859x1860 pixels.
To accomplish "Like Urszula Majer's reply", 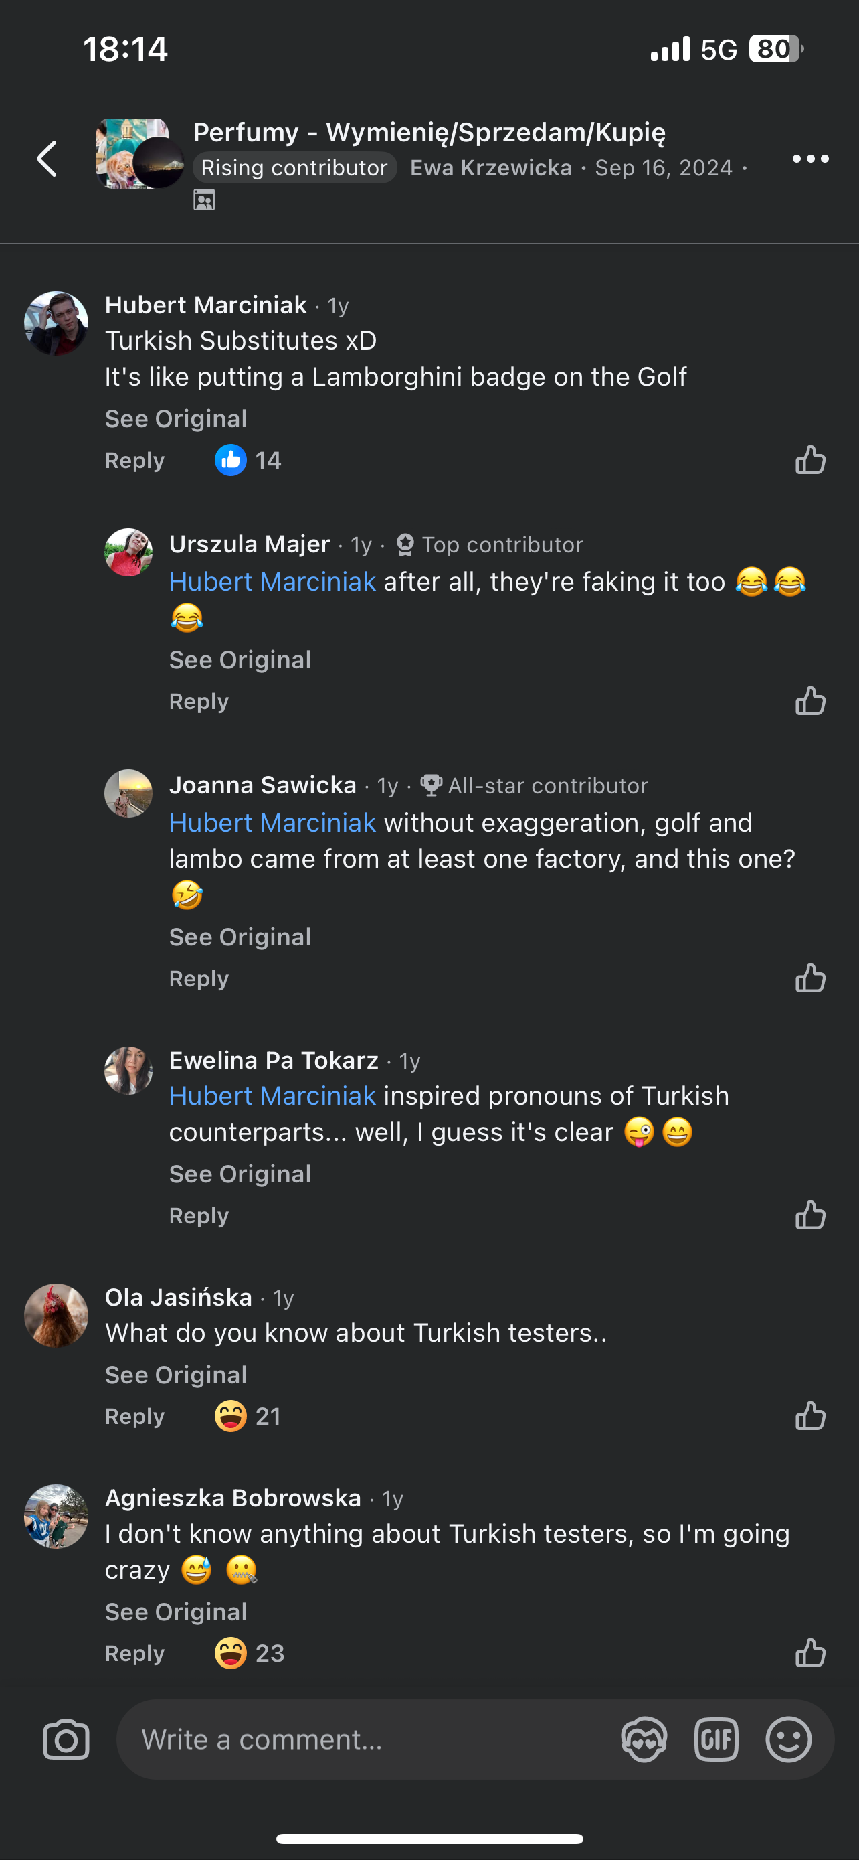I will (x=810, y=701).
